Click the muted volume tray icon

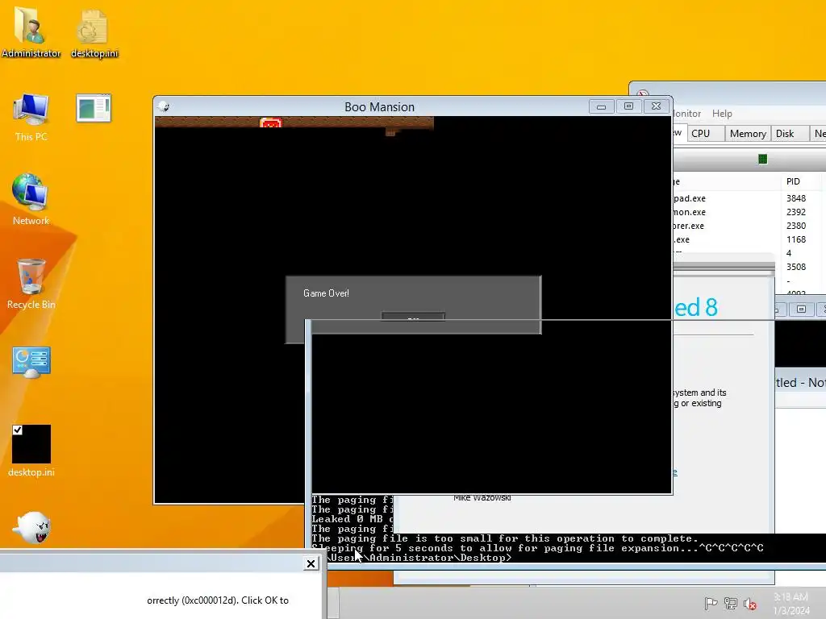[x=750, y=603]
